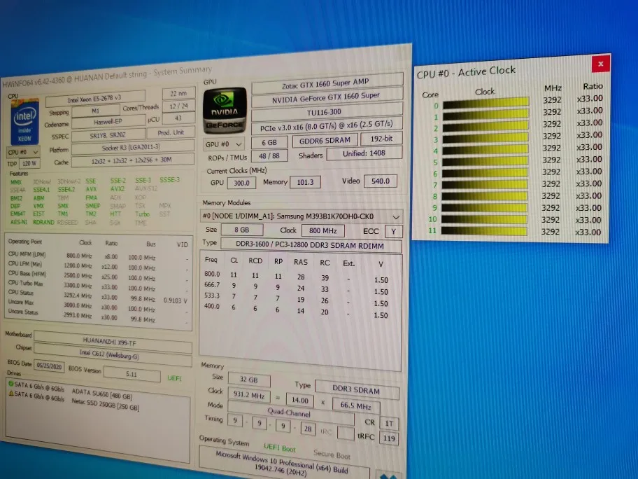Image resolution: width=638 pixels, height=479 pixels.
Task: Click the memory clock 931.2 MHz field
Action: tap(249, 395)
